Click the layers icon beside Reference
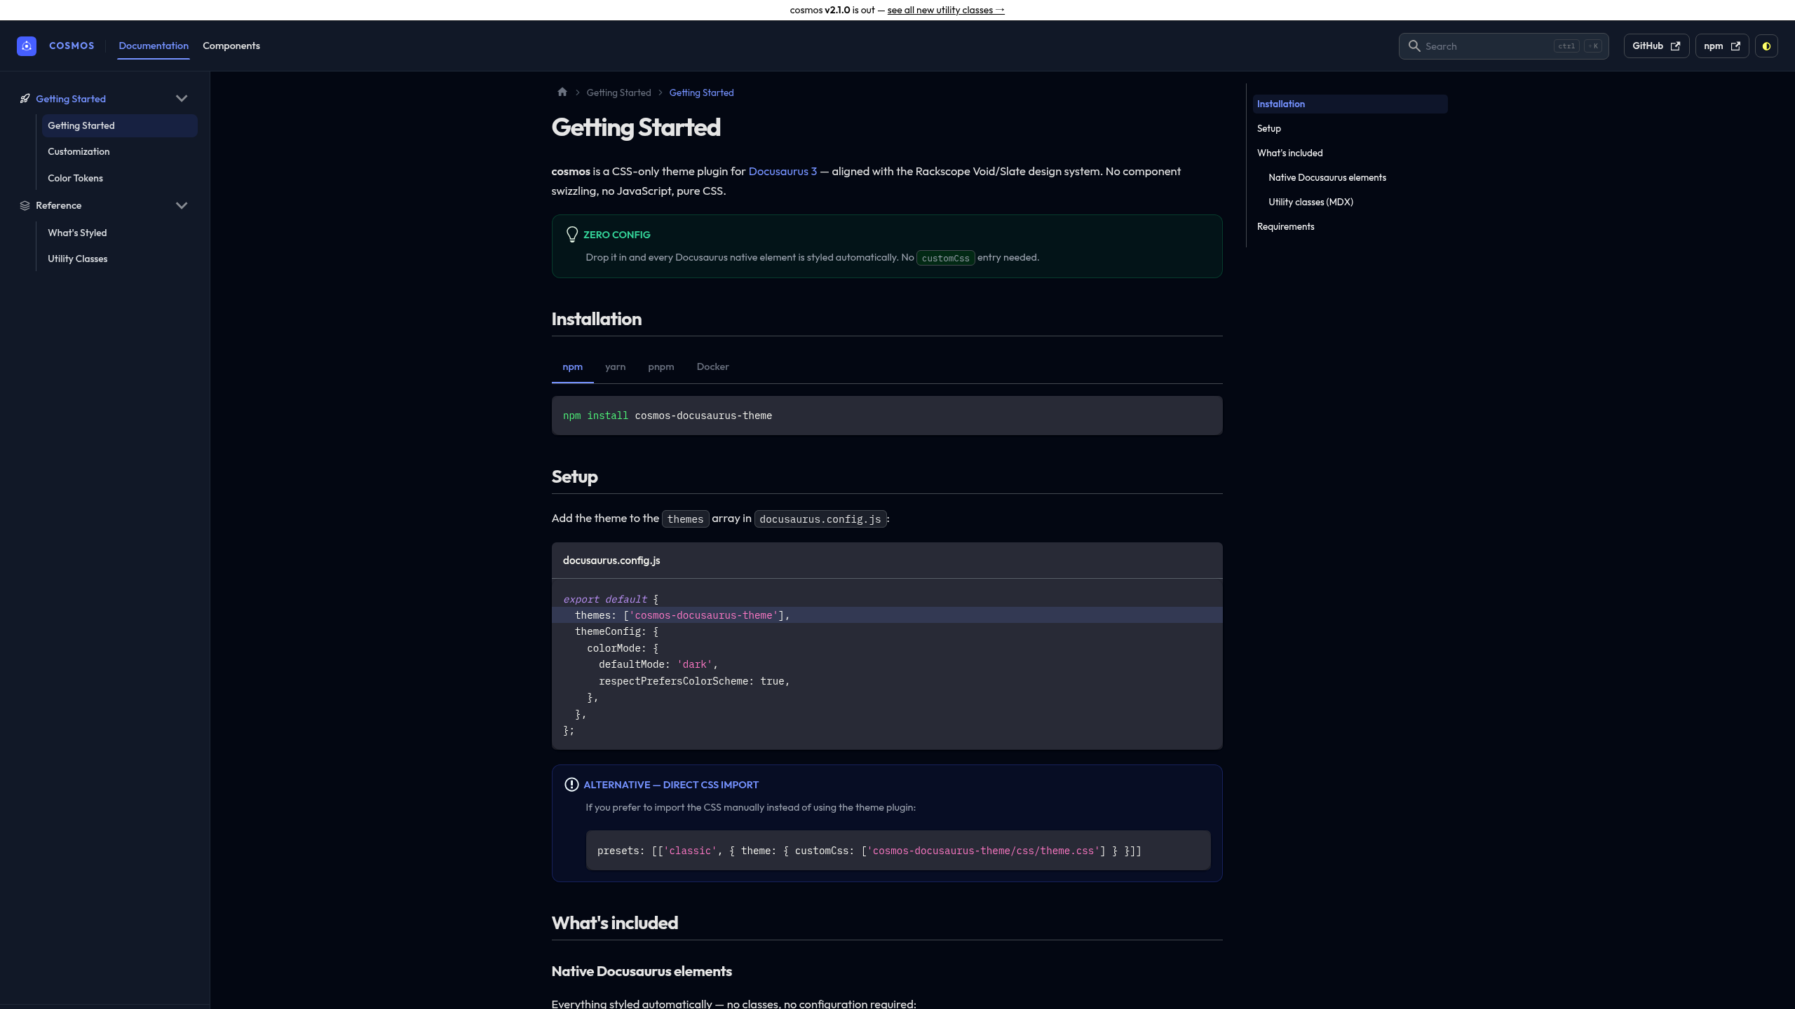Screen dimensions: 1795x1009 coord(25,205)
